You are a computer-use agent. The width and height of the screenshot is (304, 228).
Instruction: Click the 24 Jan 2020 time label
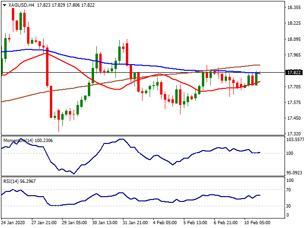point(13,223)
